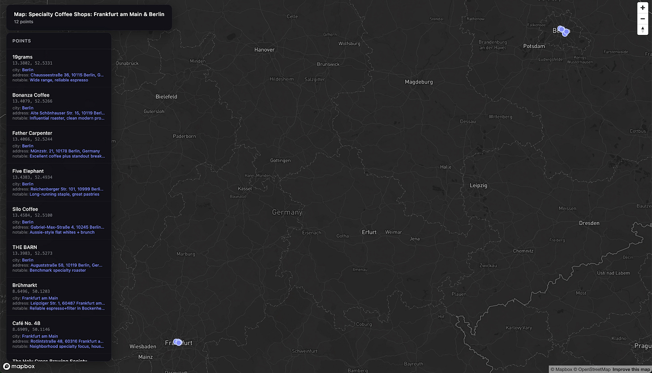Select the Bonanza Coffee point entry
This screenshot has height=373, width=652.
point(59,106)
